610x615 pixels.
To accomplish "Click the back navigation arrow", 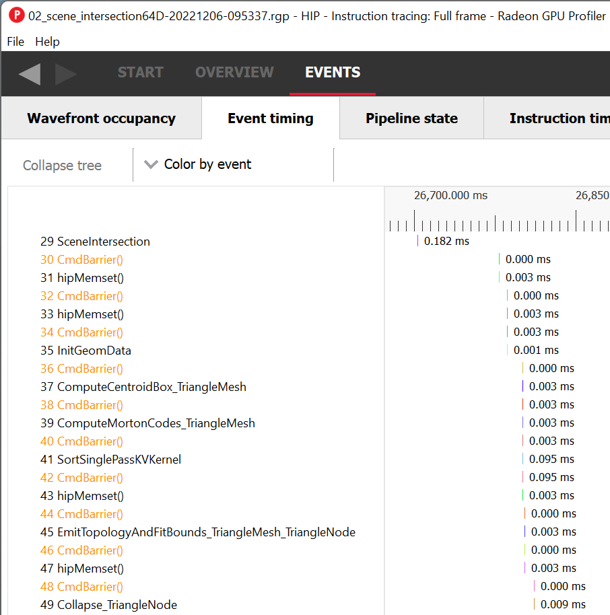I will pos(29,73).
